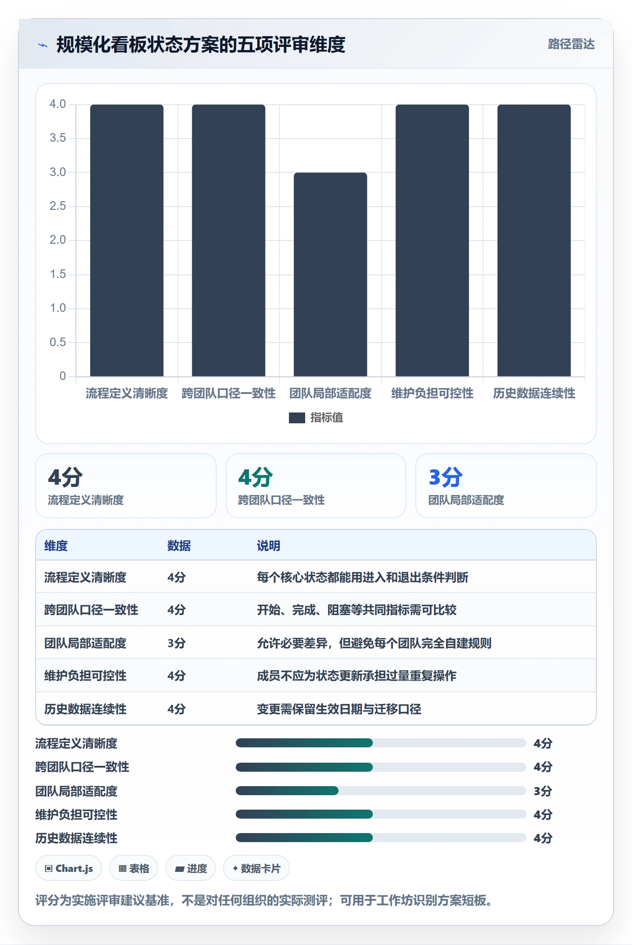Click table cell 允许必要差异，但避免每个团队完全自建规则

tap(374, 643)
